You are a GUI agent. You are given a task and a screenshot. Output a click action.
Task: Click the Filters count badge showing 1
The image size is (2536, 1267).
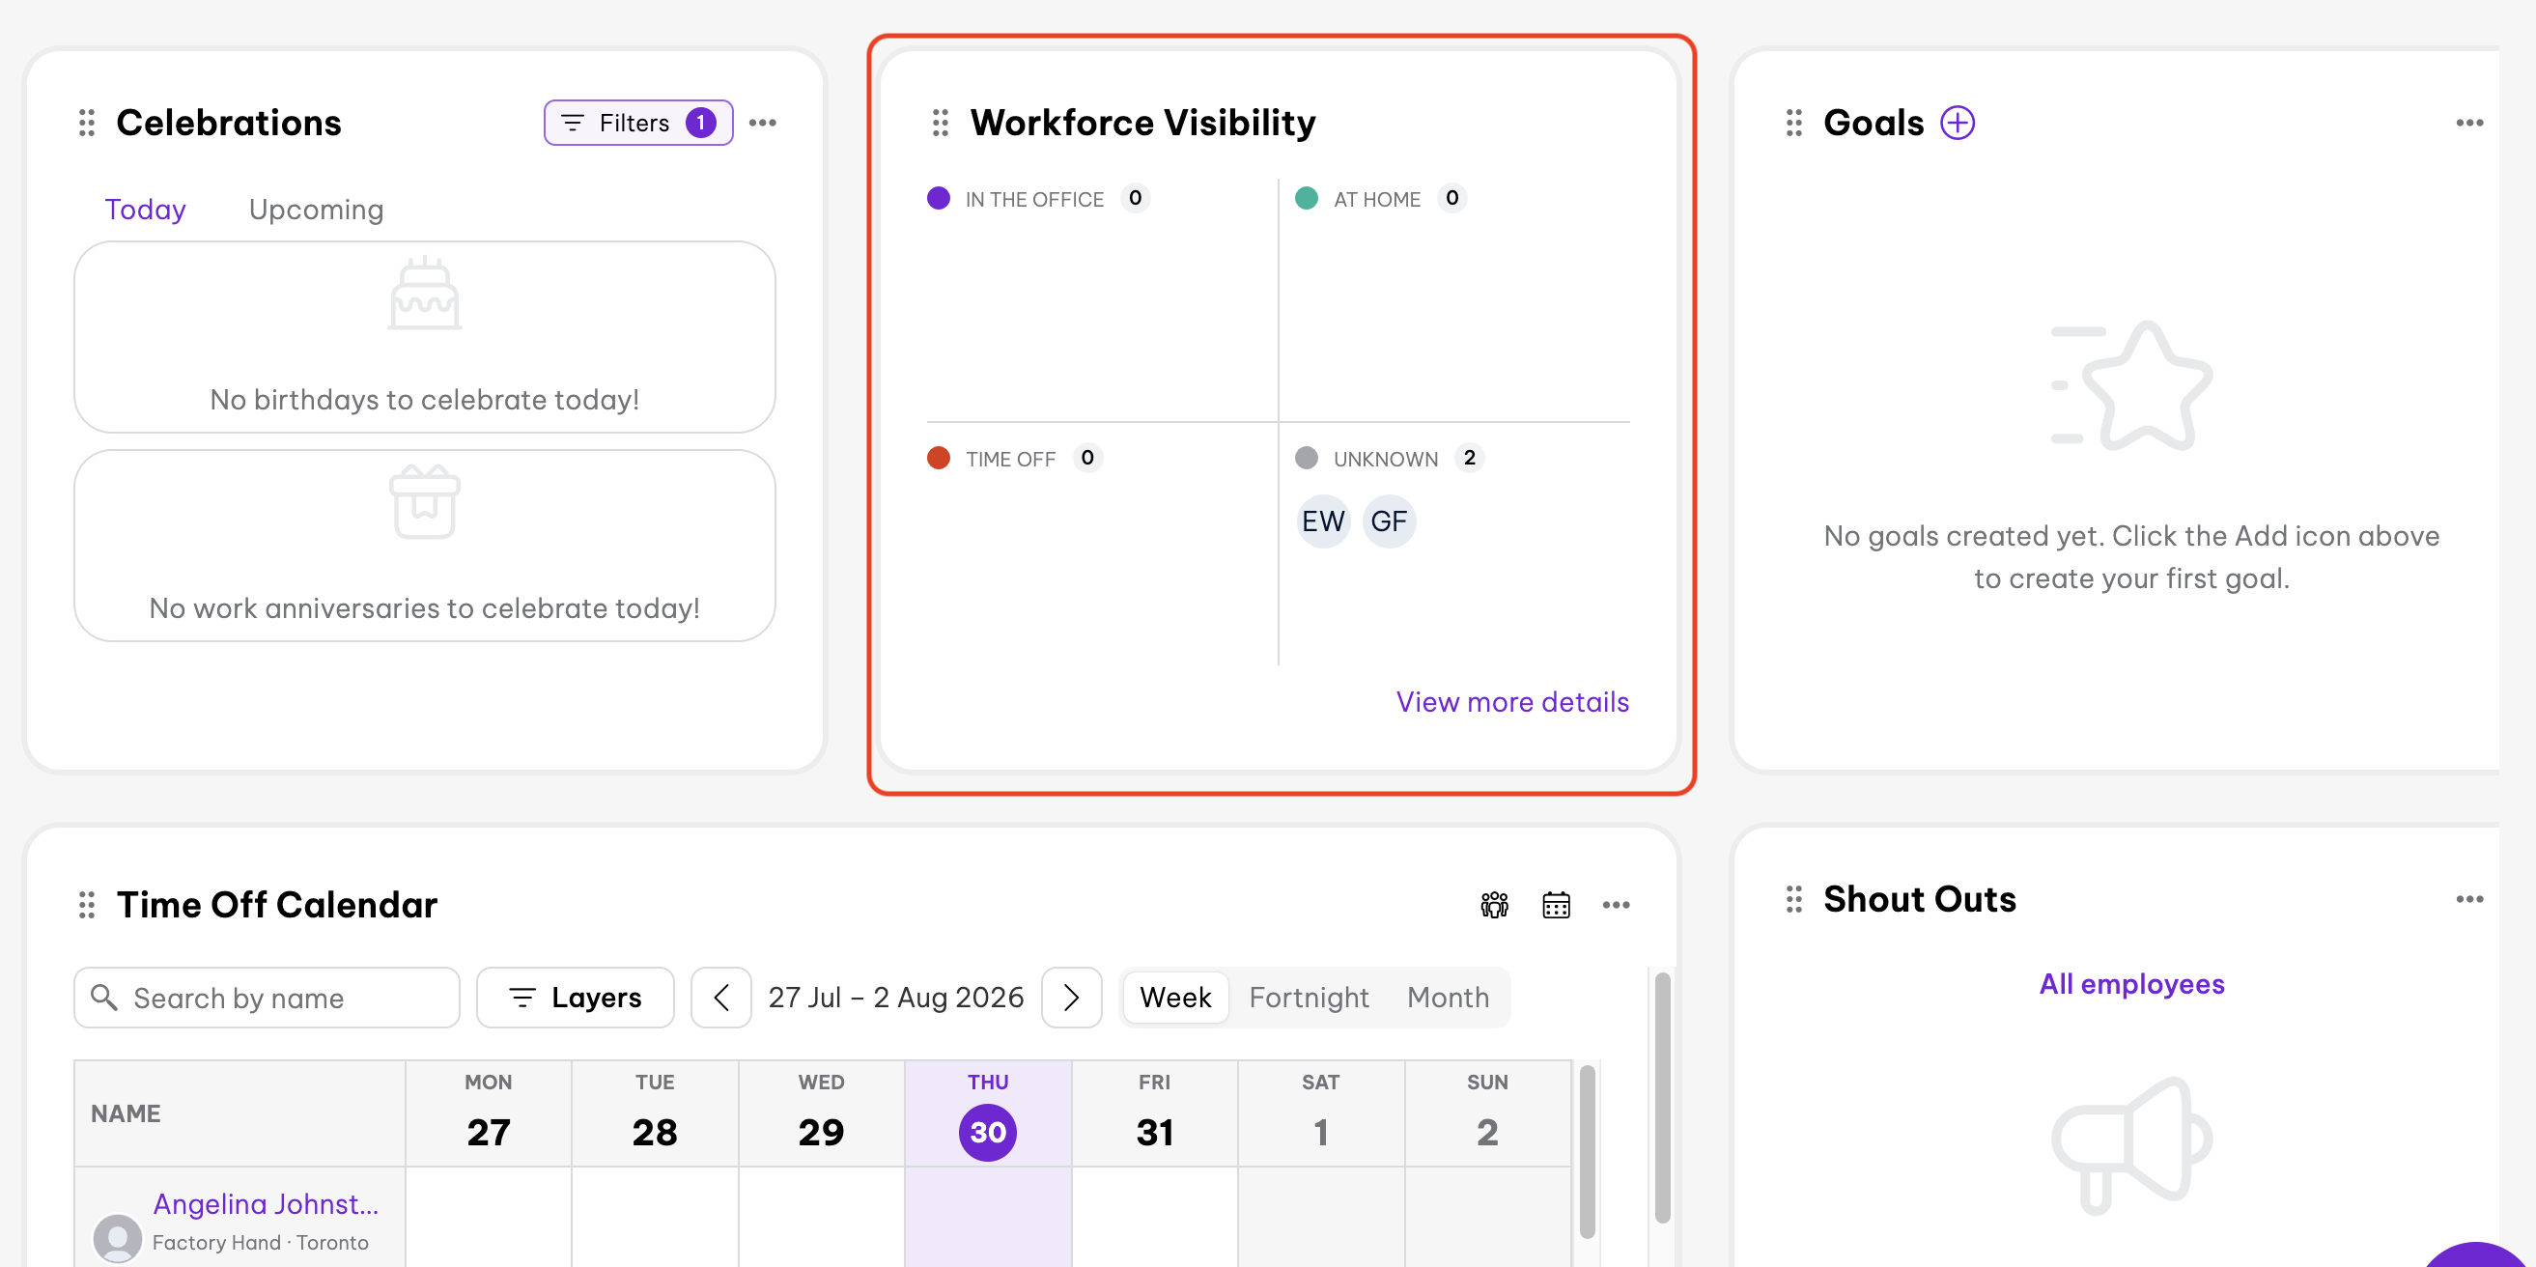pos(701,123)
